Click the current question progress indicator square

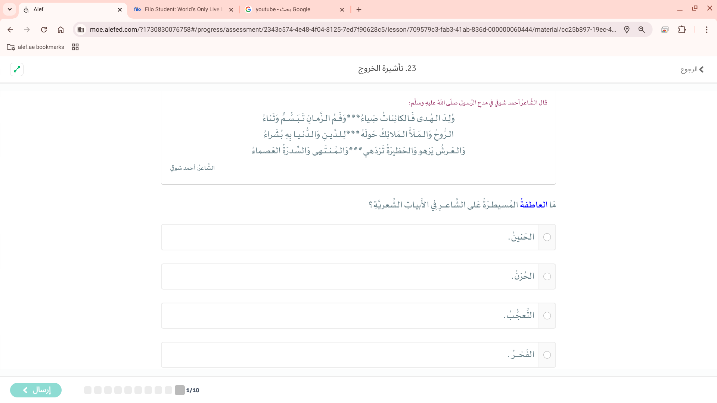180,390
